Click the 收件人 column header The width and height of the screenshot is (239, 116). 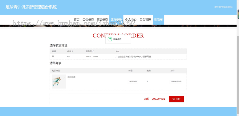click(70, 51)
